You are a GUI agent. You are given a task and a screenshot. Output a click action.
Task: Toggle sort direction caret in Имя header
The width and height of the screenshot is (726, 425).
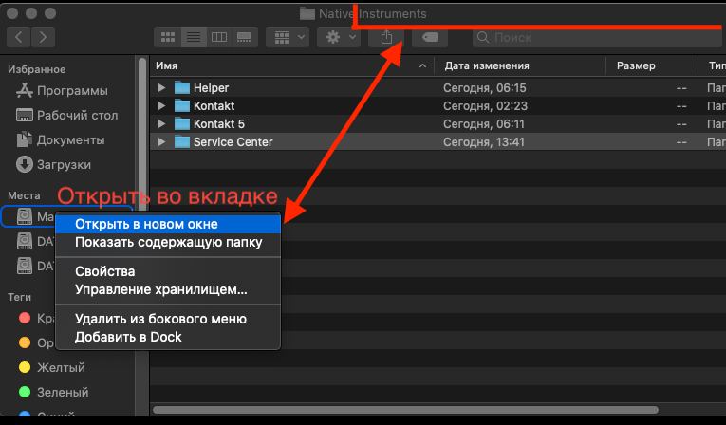tap(422, 66)
